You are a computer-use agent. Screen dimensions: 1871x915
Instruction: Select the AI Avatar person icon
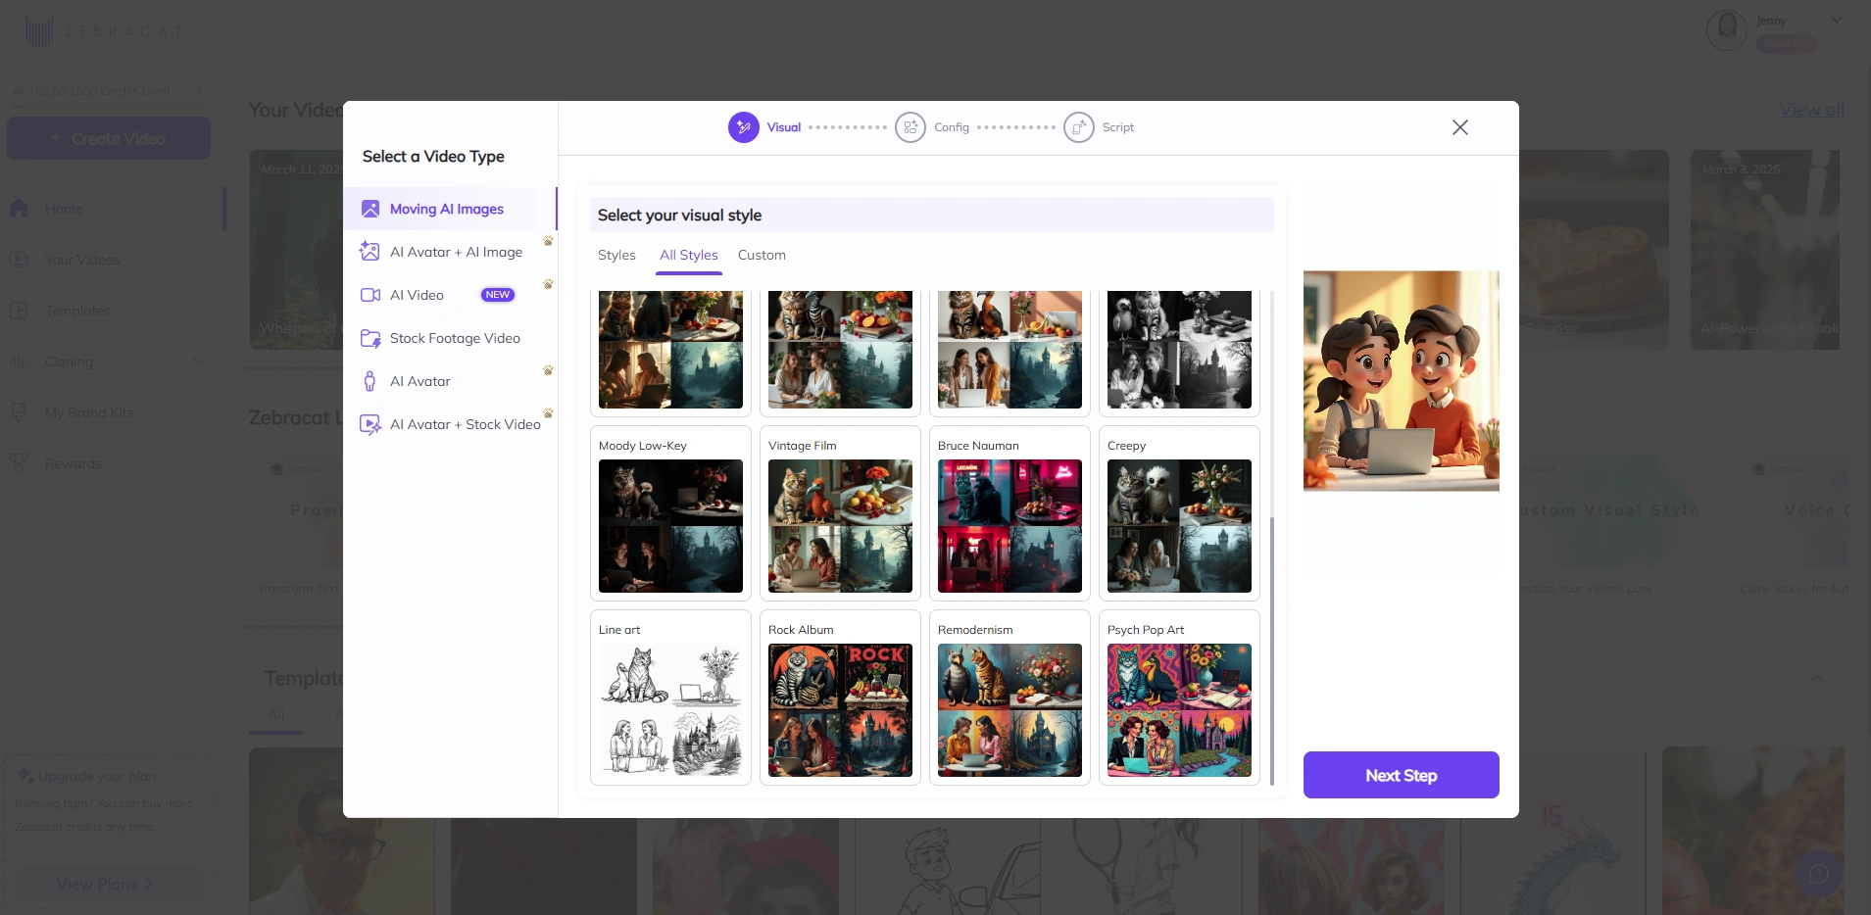pyautogui.click(x=369, y=381)
